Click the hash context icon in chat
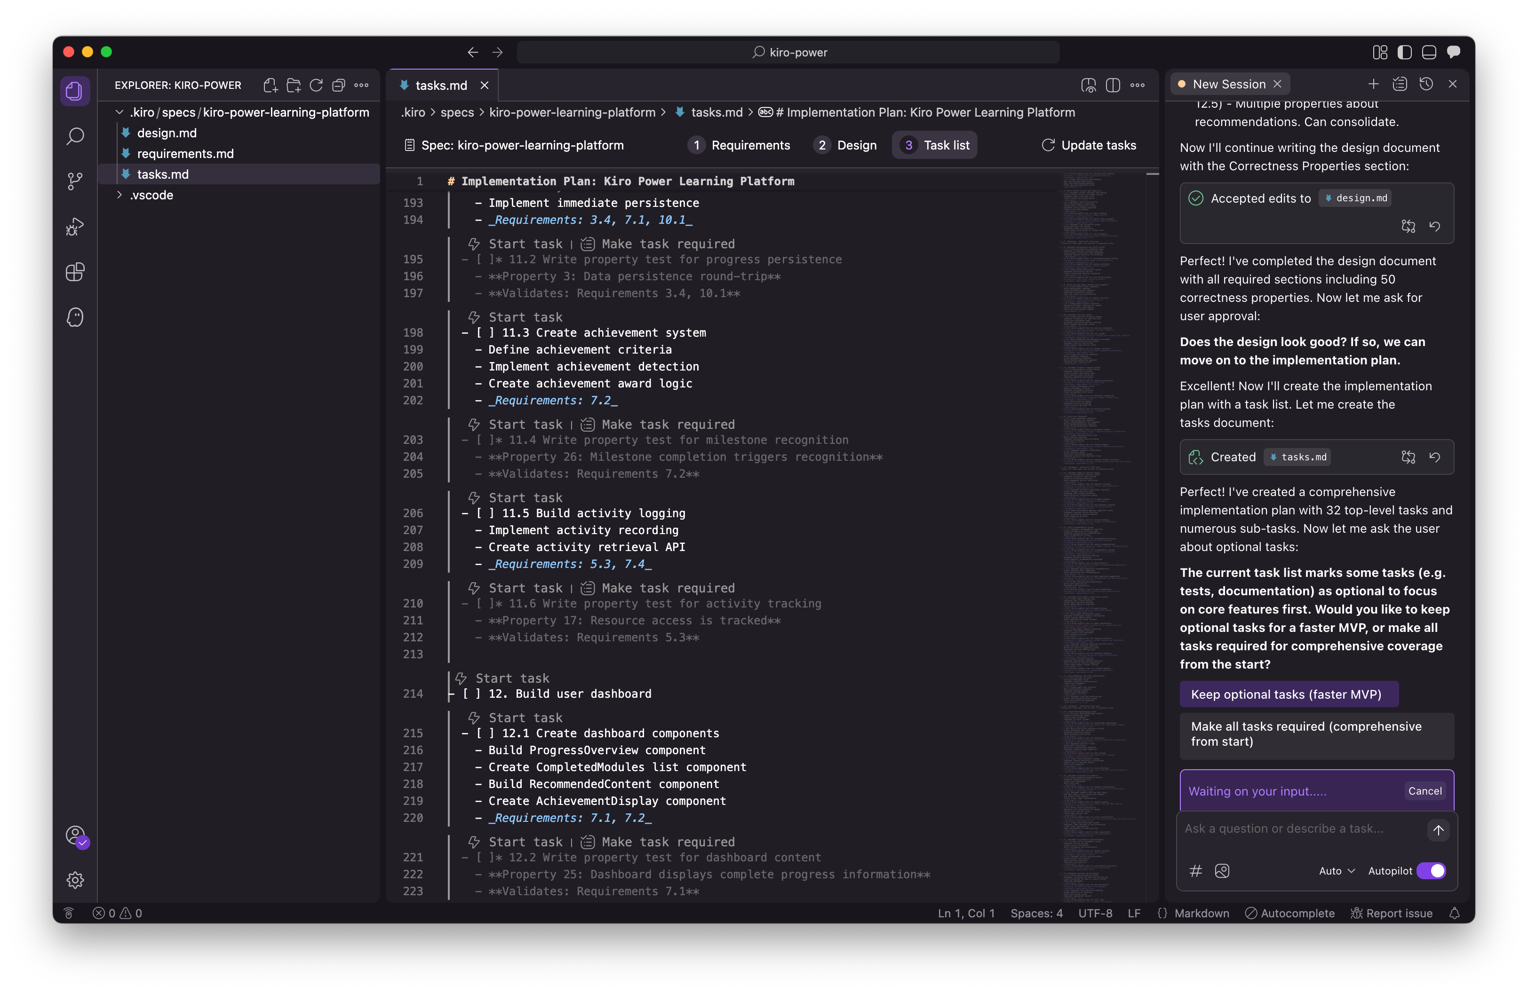1528x993 pixels. tap(1195, 870)
